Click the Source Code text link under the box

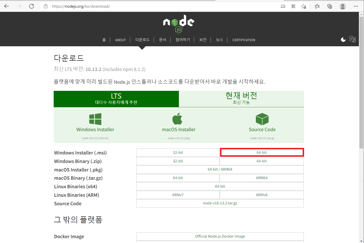[x=262, y=129]
